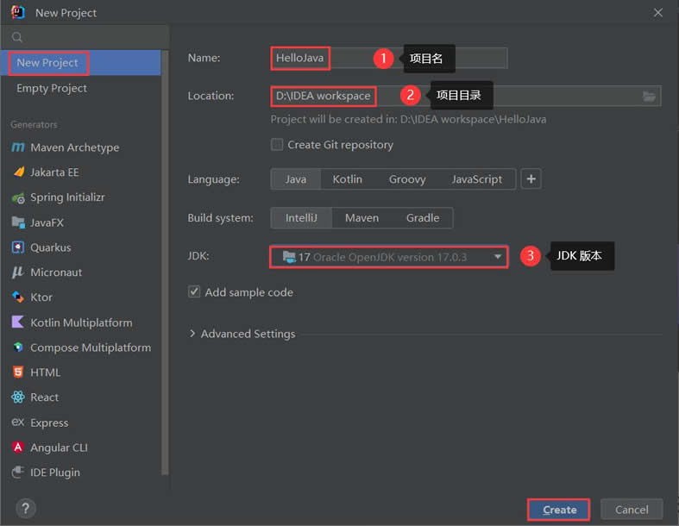679x526 pixels.
Task: Select Ktor generator entry
Action: (x=80, y=297)
